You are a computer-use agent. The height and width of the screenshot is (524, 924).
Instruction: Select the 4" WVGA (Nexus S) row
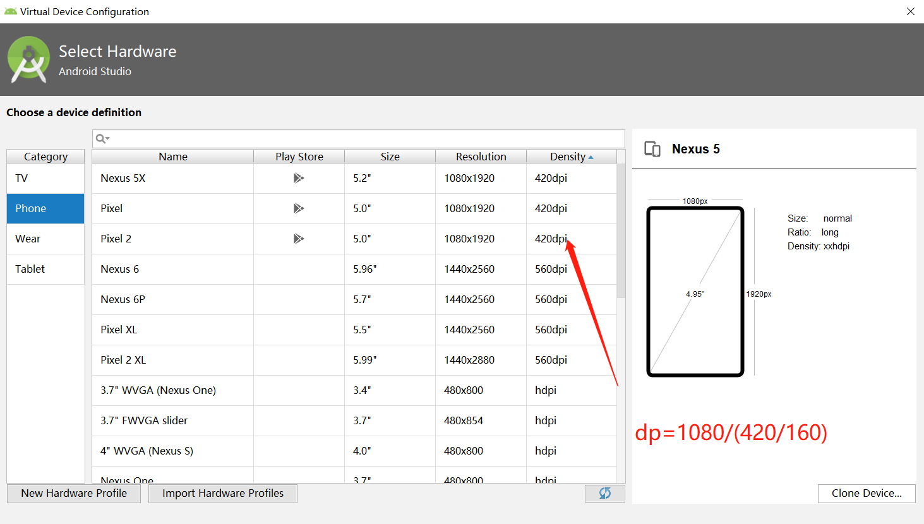[354, 451]
